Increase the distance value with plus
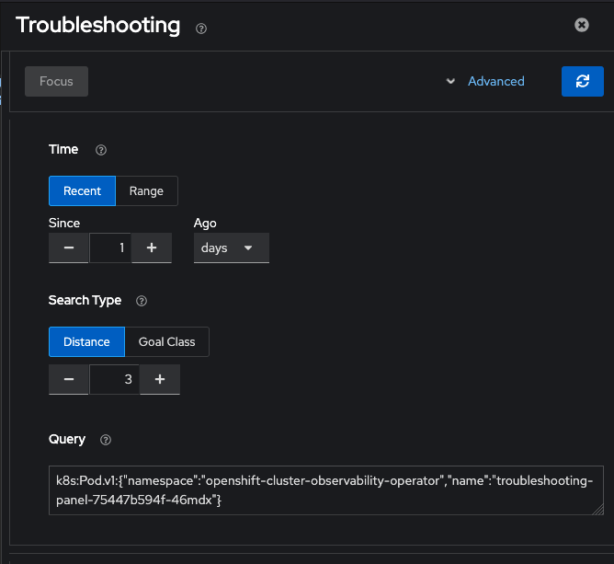 point(160,379)
